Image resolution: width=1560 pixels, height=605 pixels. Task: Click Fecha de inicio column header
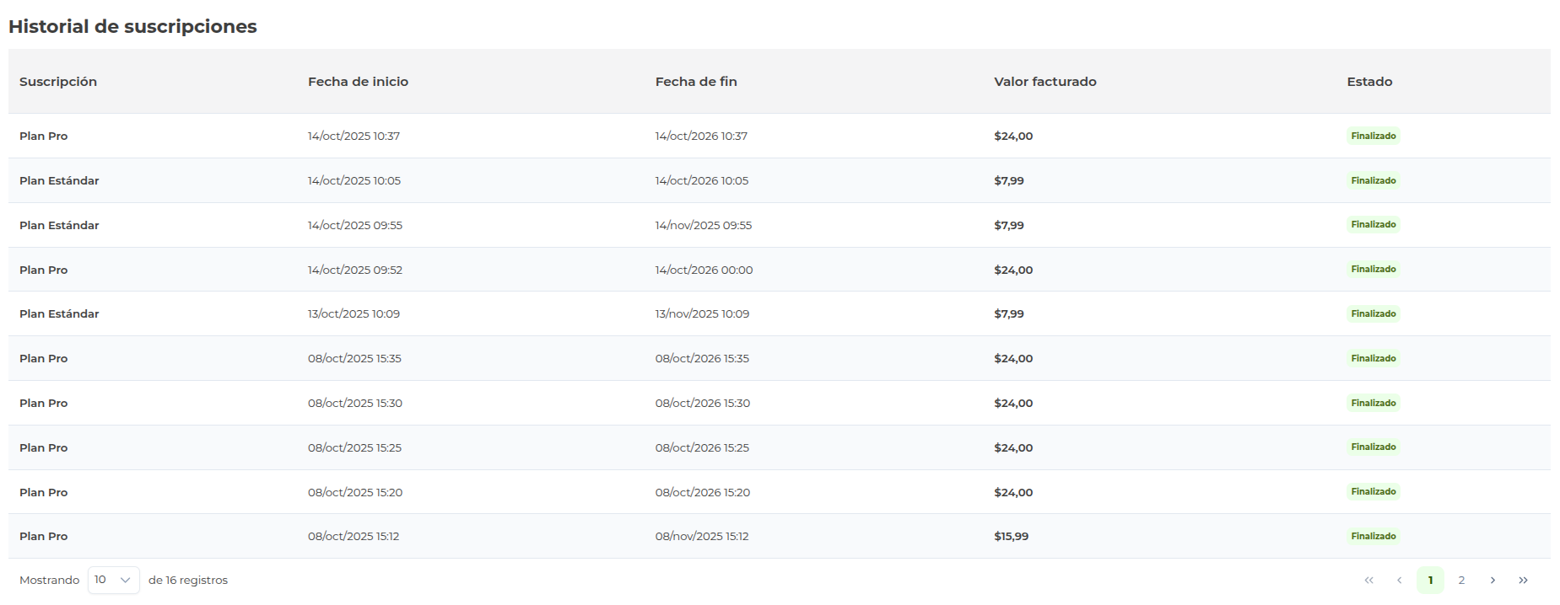pyautogui.click(x=358, y=82)
